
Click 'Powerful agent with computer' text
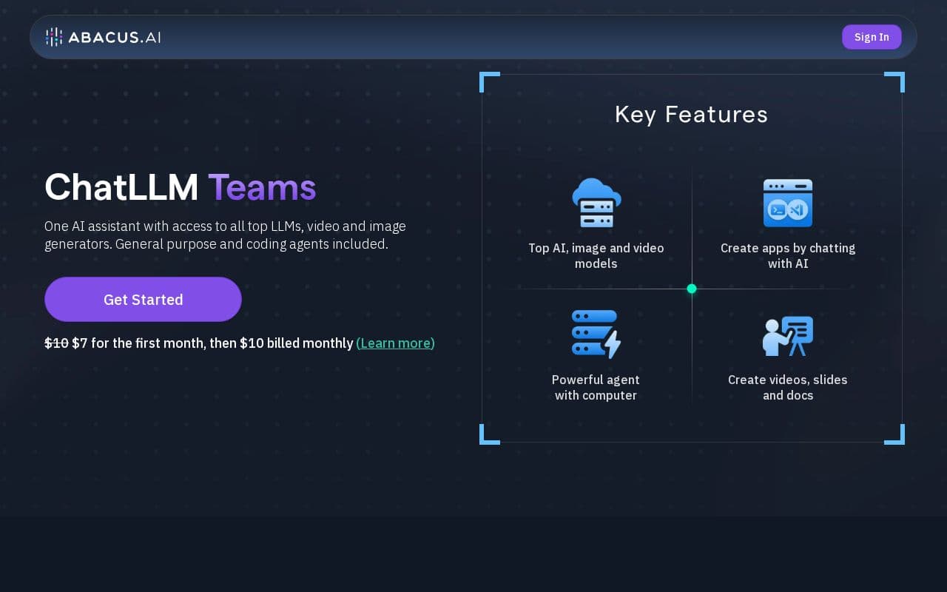(x=596, y=387)
